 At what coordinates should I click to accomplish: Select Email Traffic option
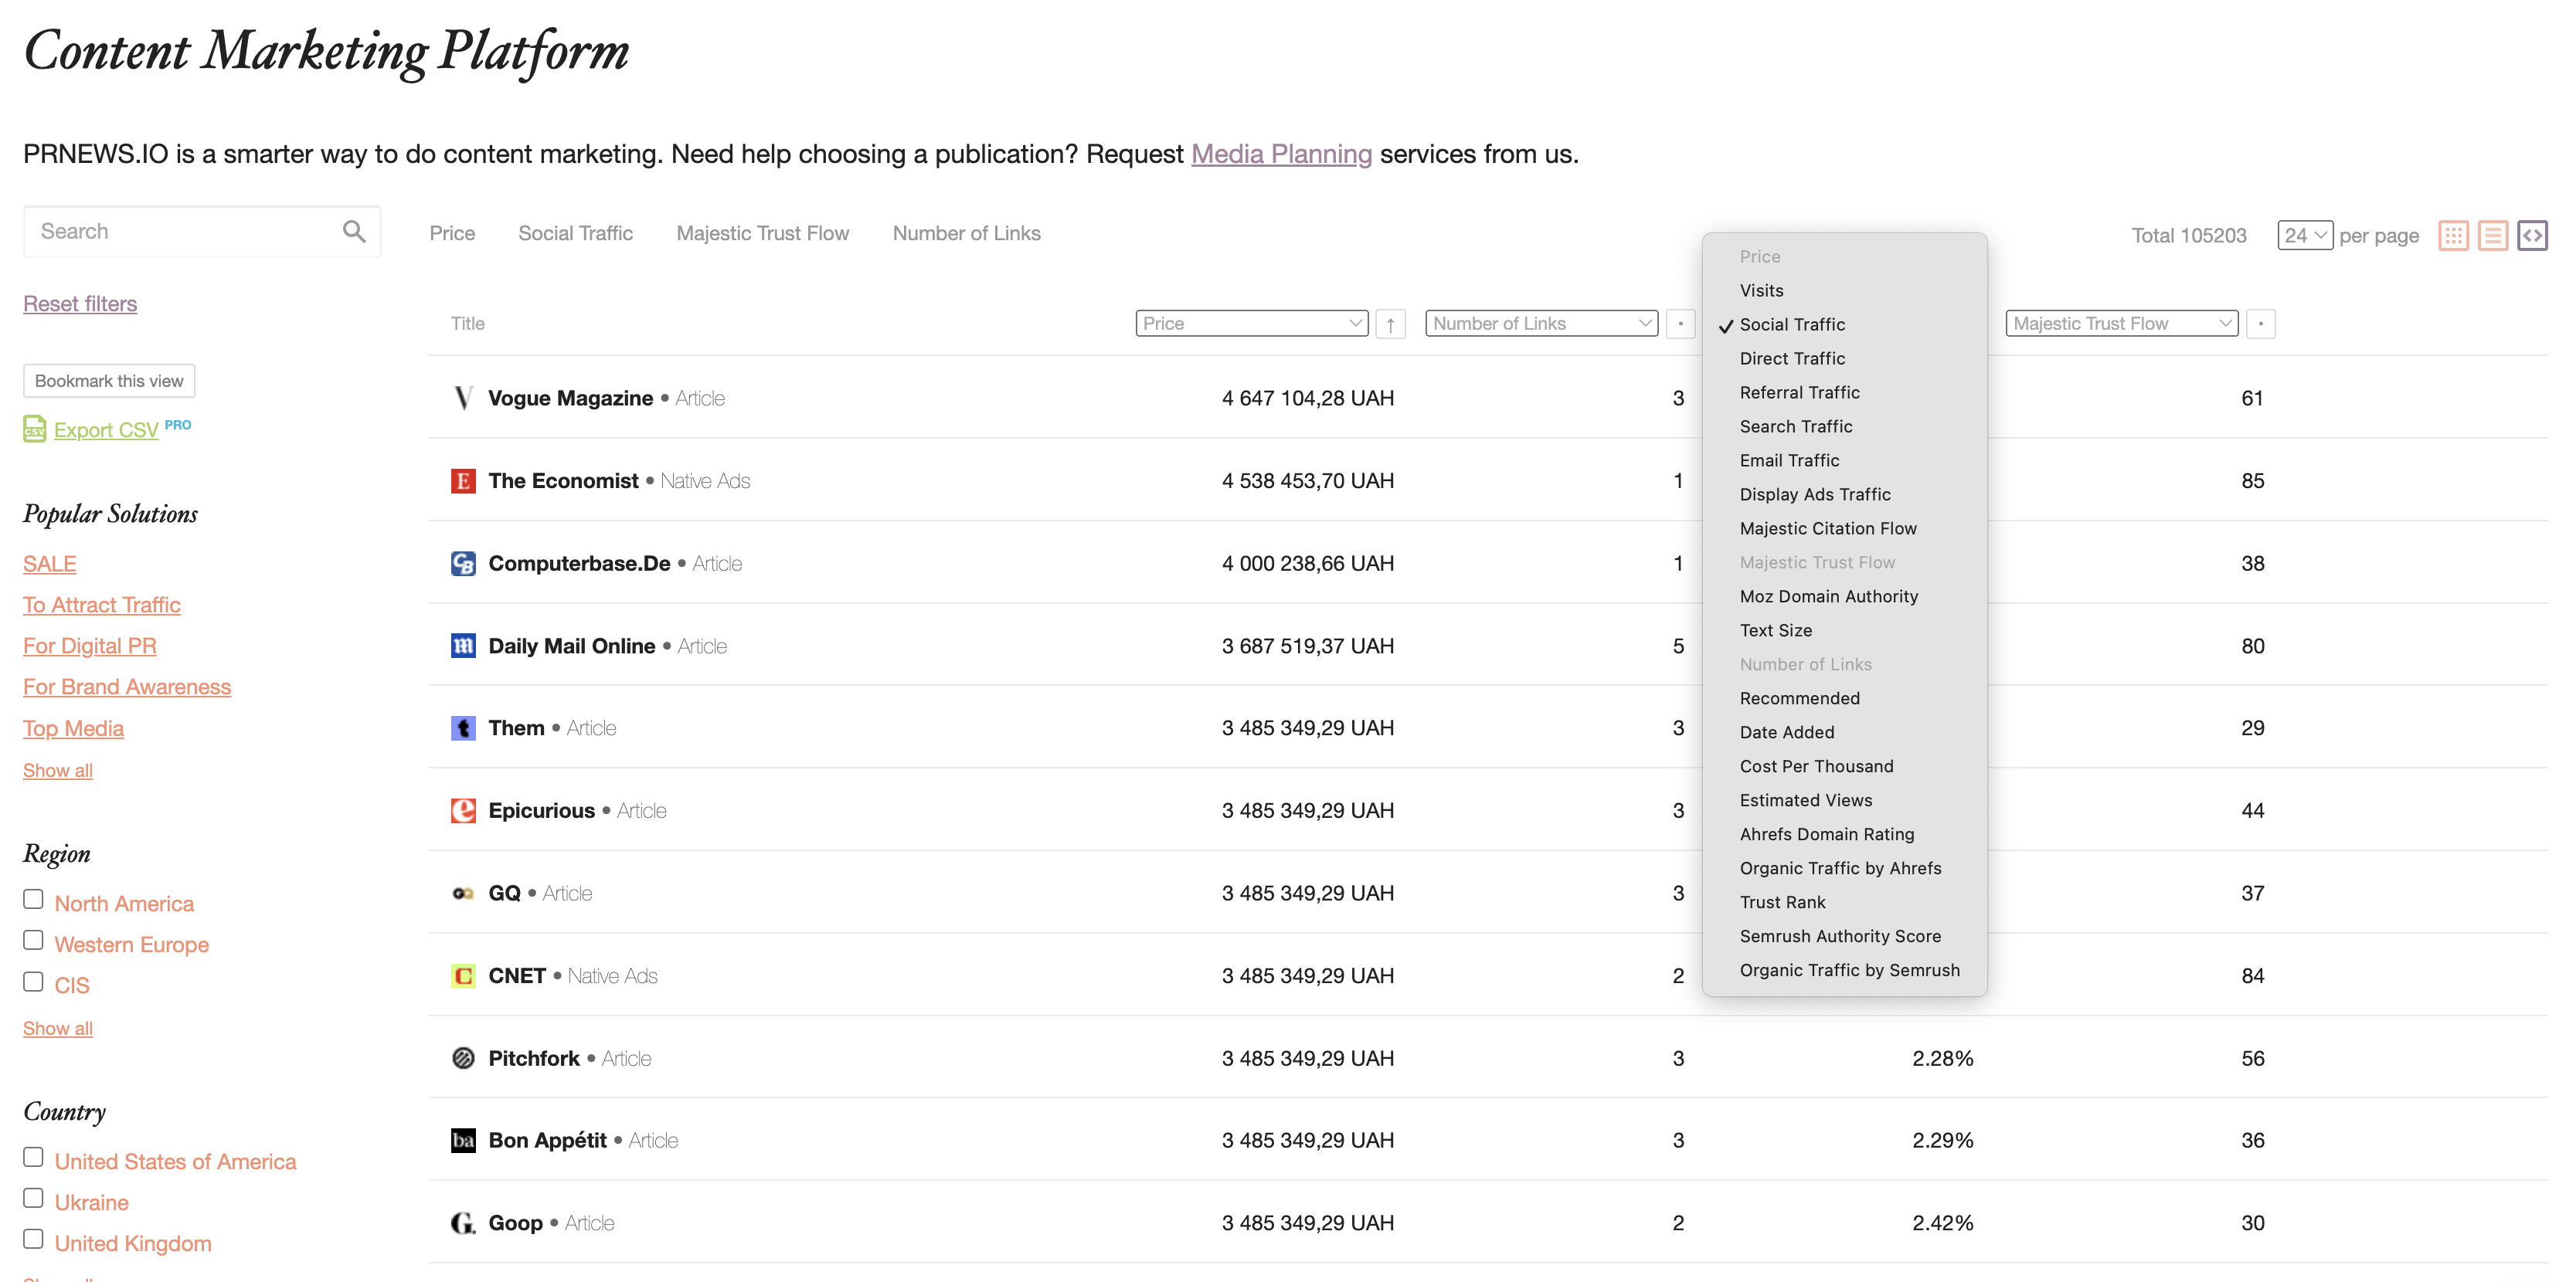[x=1844, y=460]
